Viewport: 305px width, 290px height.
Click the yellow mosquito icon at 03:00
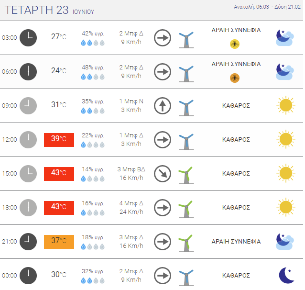(x=235, y=44)
